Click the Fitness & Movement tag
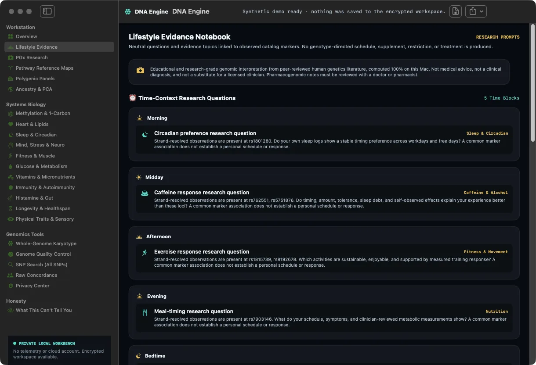Viewport: 536px width, 365px height. pos(486,252)
